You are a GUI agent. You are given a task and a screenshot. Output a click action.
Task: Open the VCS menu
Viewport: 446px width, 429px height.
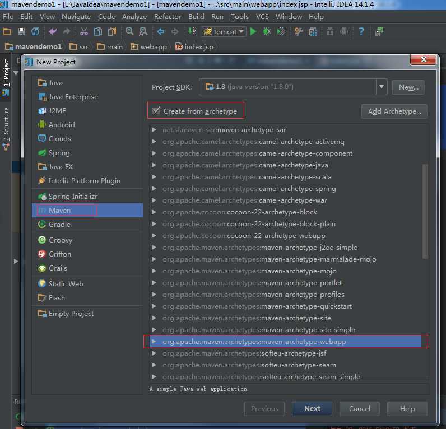(262, 17)
